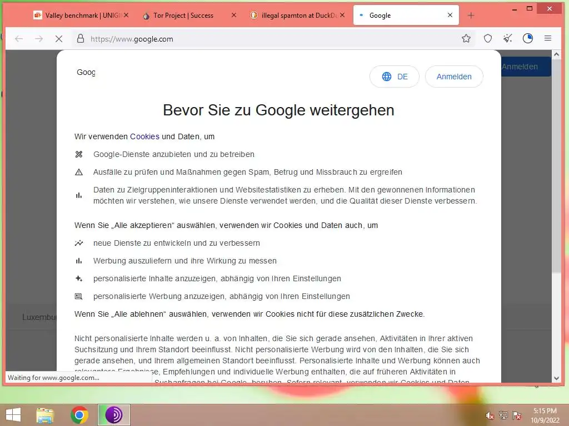Go back with the browser back arrow
This screenshot has height=426, width=569.
tap(19, 39)
